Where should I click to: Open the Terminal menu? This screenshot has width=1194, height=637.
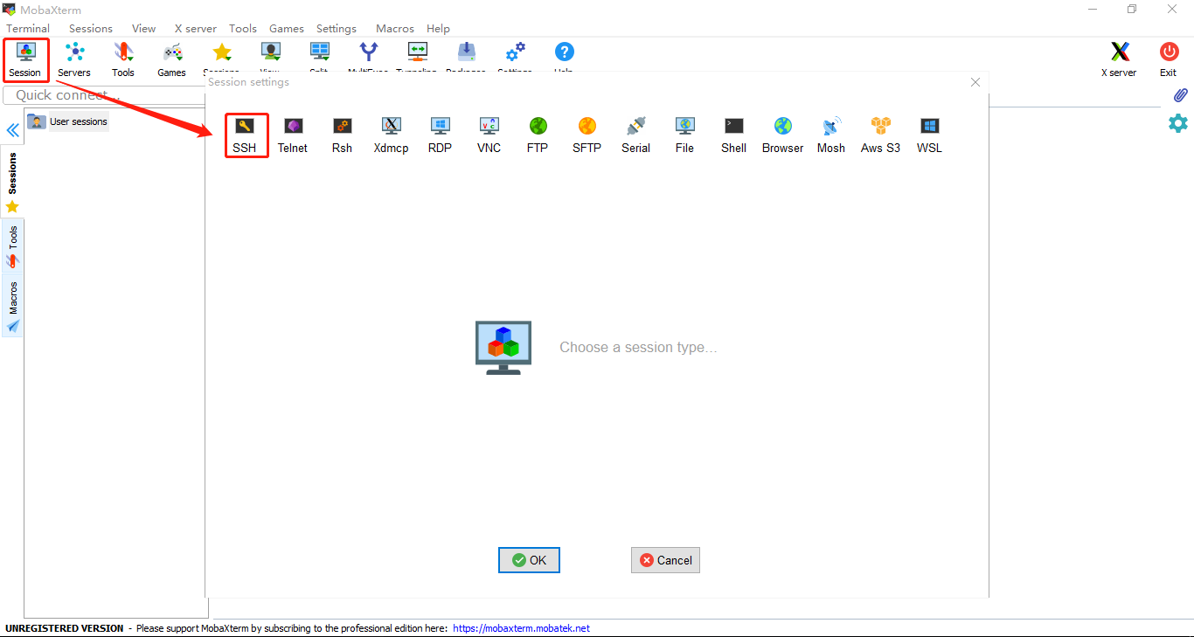click(28, 28)
